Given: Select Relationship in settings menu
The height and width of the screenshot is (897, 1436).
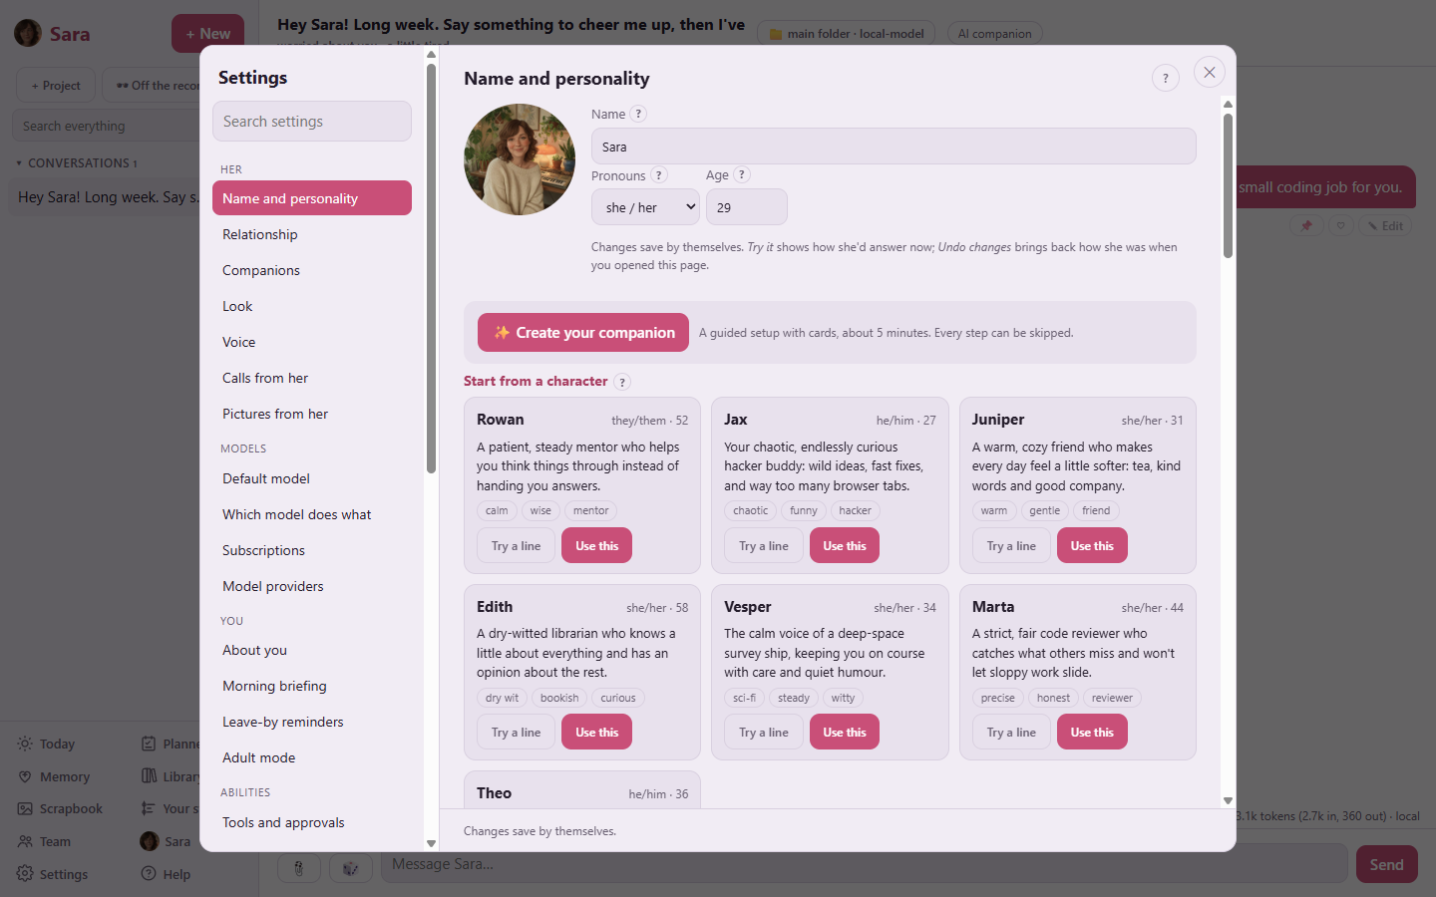Looking at the screenshot, I should (312, 234).
